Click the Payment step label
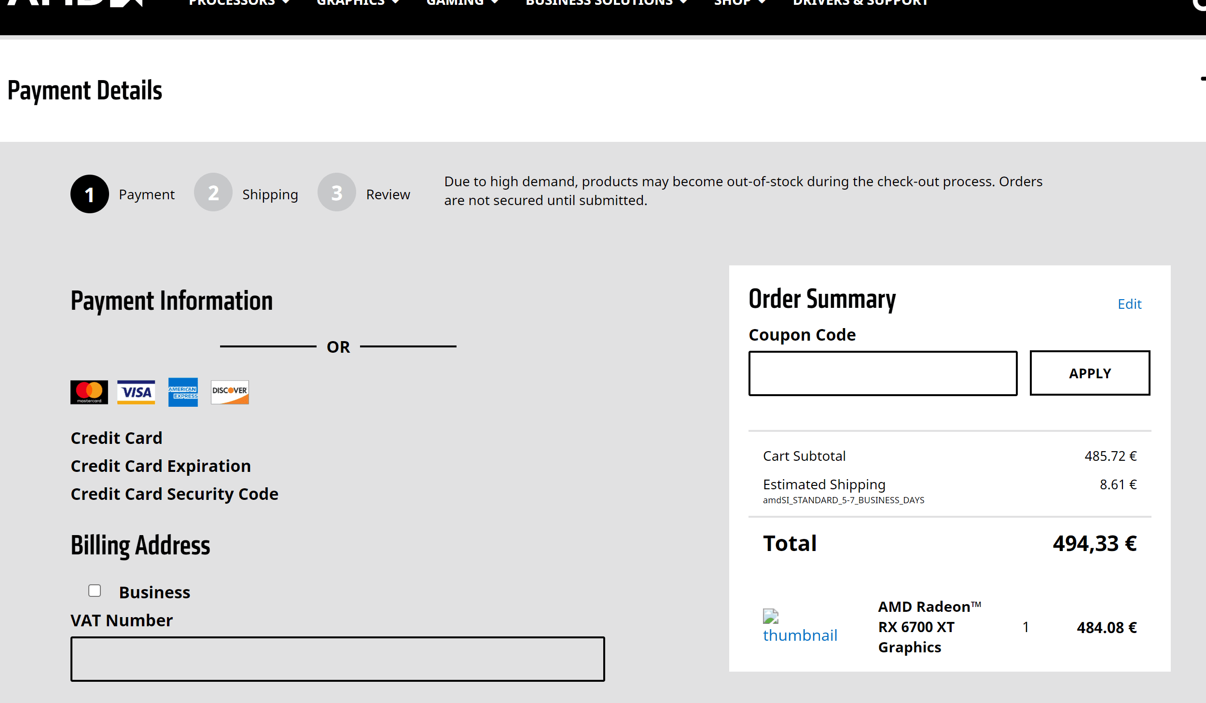 coord(147,194)
